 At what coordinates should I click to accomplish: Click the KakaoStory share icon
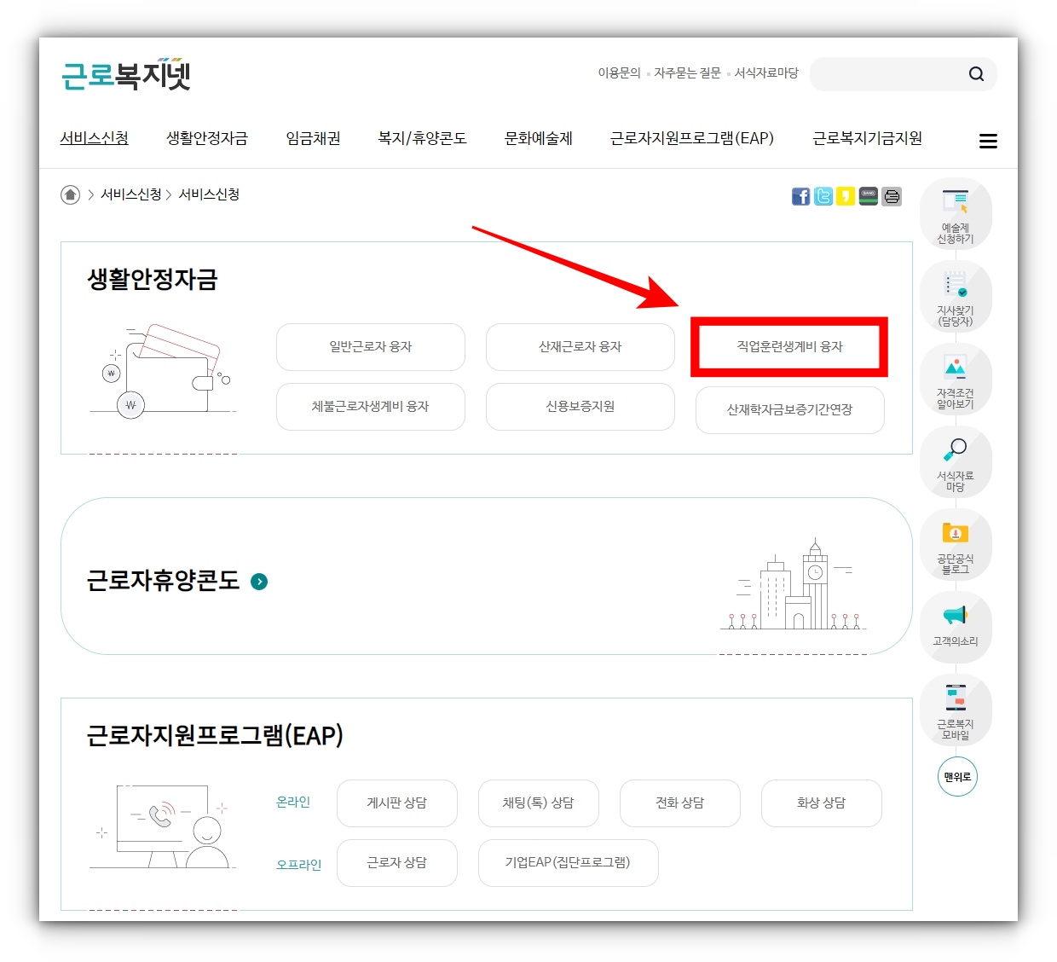[x=845, y=196]
